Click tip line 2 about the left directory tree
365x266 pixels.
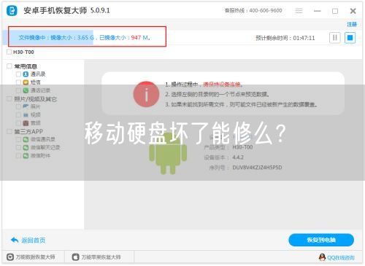217,94
